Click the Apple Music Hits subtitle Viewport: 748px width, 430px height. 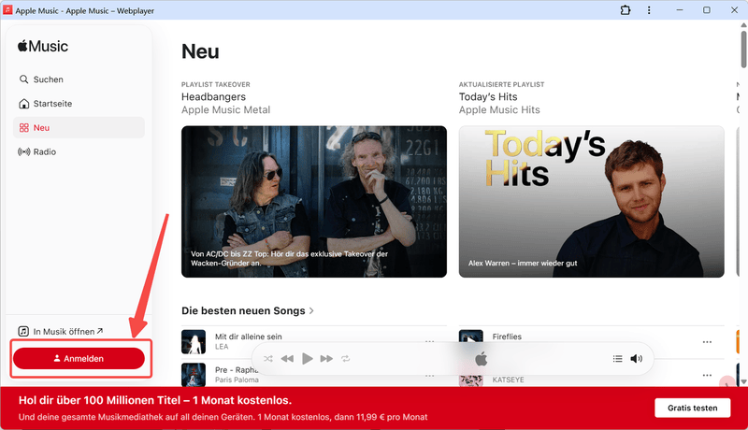[499, 110]
